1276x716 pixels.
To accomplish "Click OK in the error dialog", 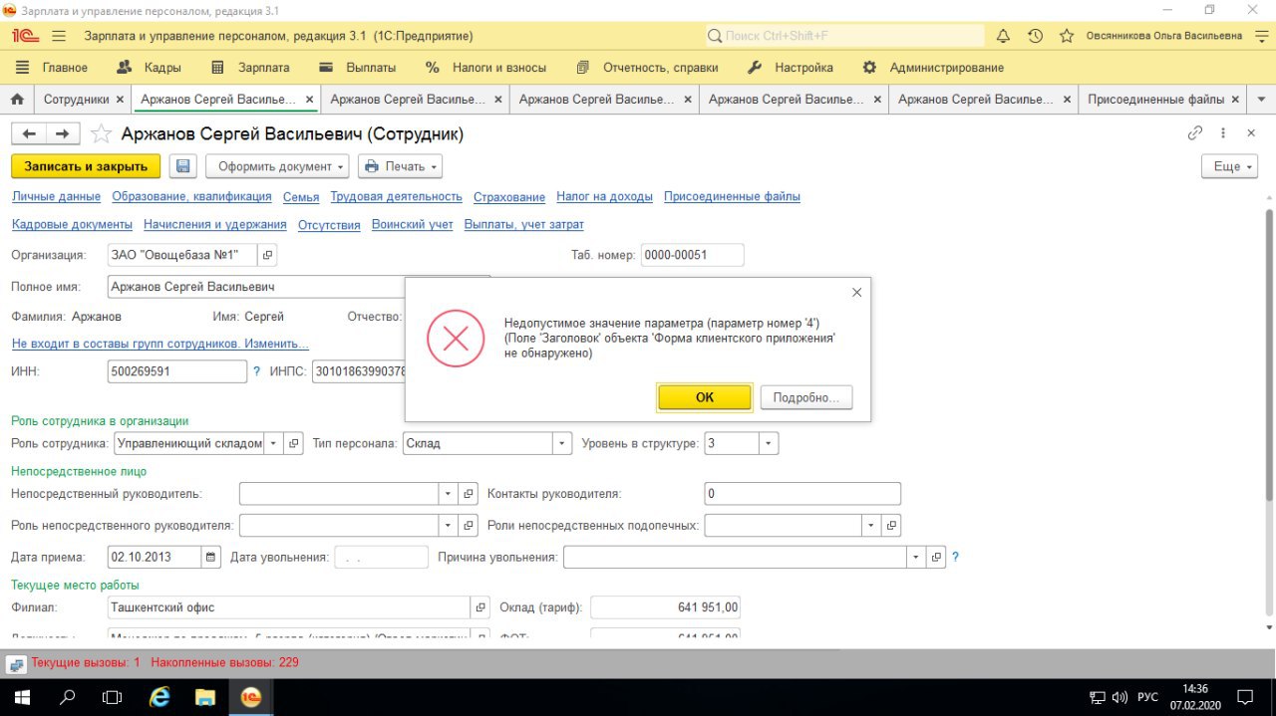I will [x=705, y=397].
